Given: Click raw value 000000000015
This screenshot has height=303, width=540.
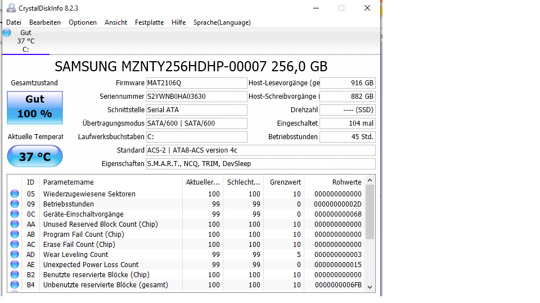Looking at the screenshot, I should pos(338,264).
